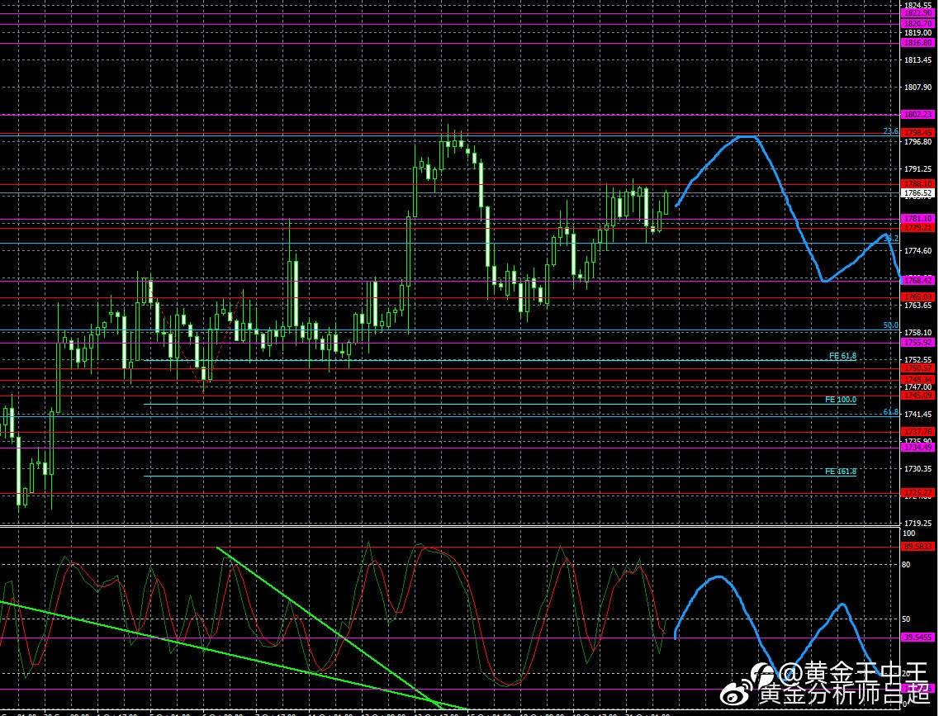The image size is (939, 716).
Task: Click the red 1737.76 price label
Action: 918,432
